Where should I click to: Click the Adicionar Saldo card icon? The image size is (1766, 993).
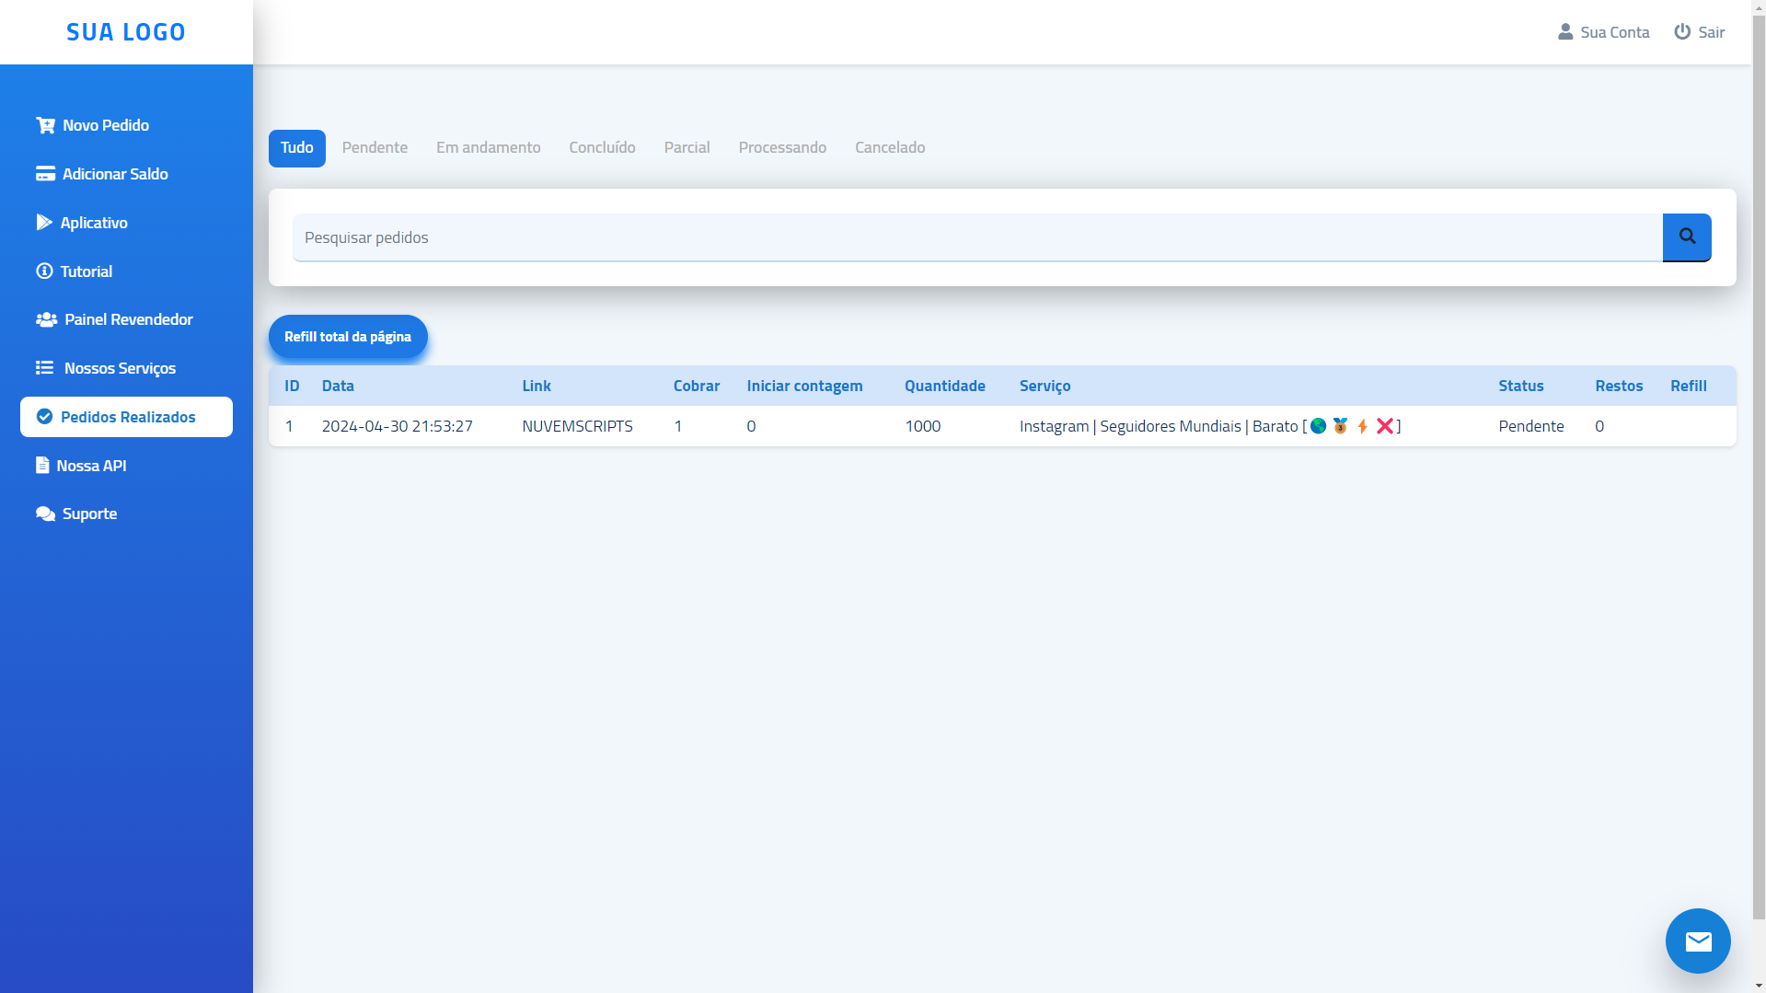point(44,173)
